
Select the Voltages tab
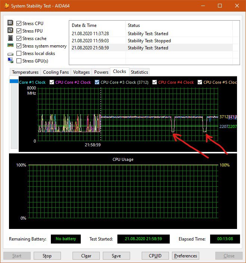tap(82, 72)
